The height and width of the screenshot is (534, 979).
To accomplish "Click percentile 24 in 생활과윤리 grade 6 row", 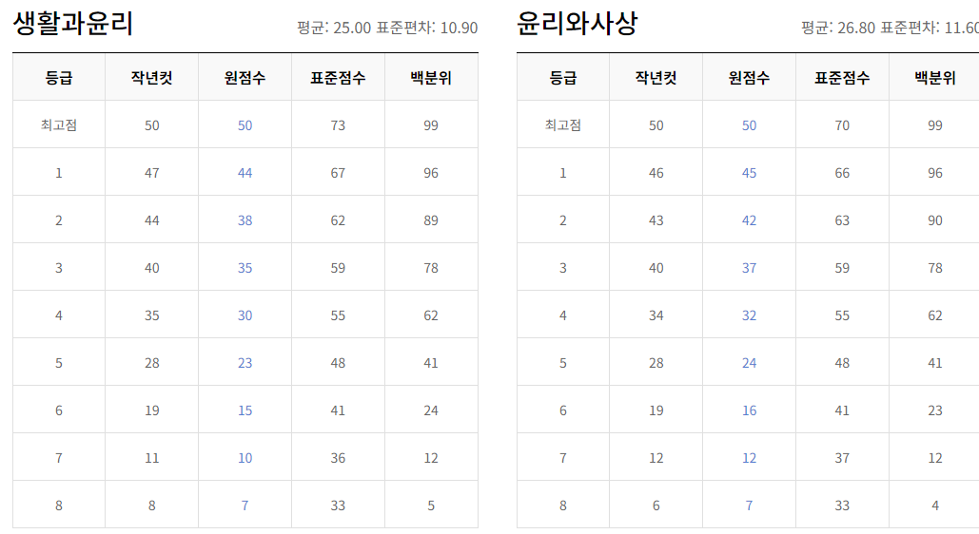I will click(431, 410).
